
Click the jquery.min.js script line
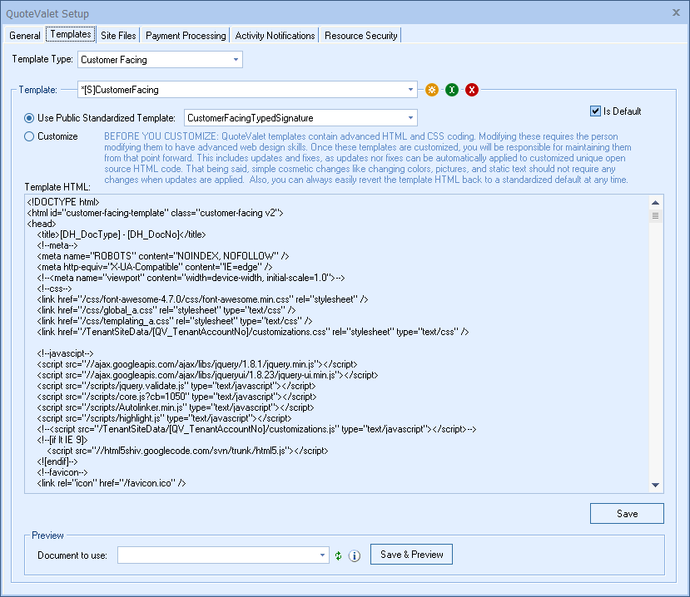click(x=197, y=364)
